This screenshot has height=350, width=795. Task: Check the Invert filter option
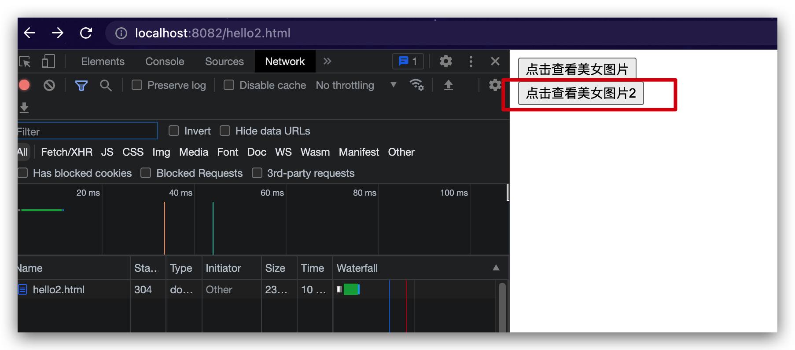tap(174, 131)
